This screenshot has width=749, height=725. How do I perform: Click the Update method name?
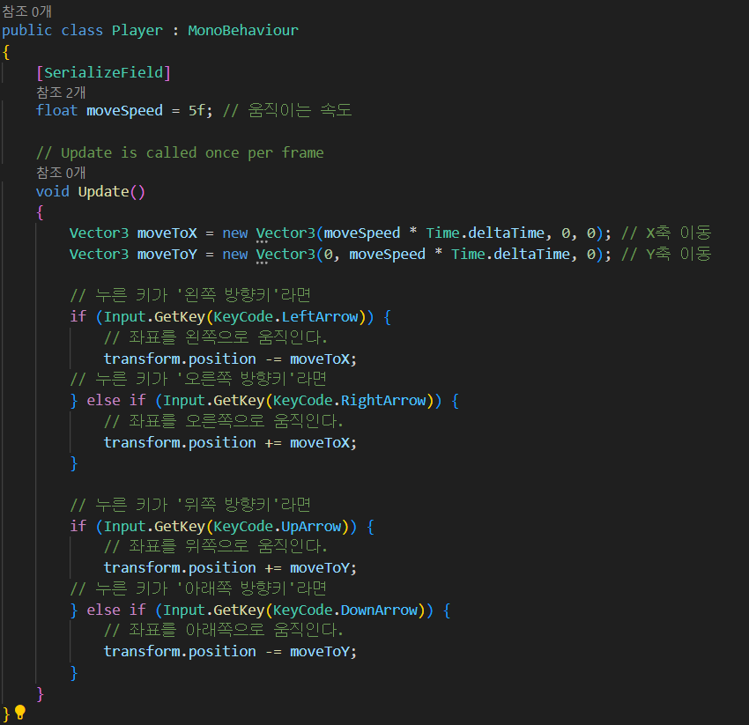104,192
